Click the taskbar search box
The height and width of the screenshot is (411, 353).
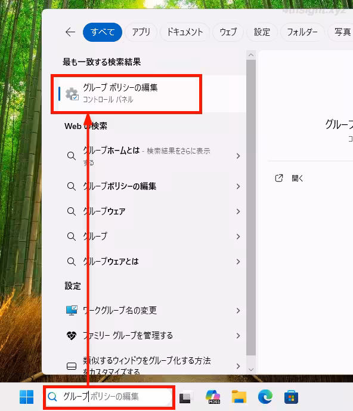point(109,397)
